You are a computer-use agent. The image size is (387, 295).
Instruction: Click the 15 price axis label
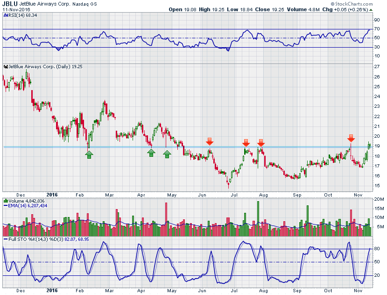[377, 186]
